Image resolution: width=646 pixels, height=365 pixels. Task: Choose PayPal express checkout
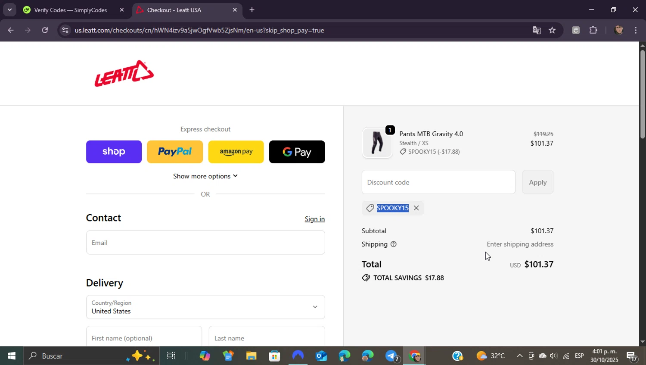175,152
